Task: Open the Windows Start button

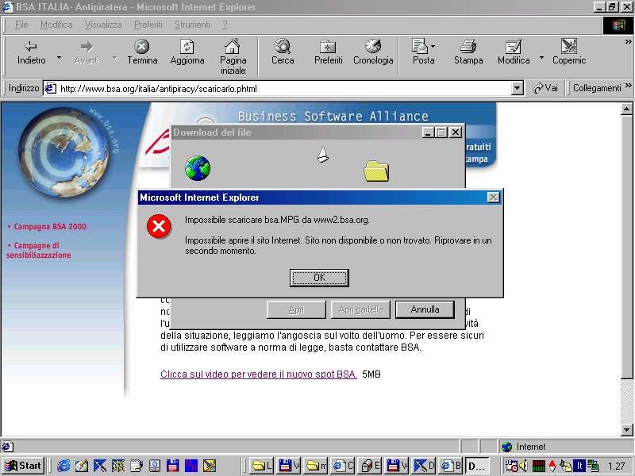Action: [x=23, y=466]
